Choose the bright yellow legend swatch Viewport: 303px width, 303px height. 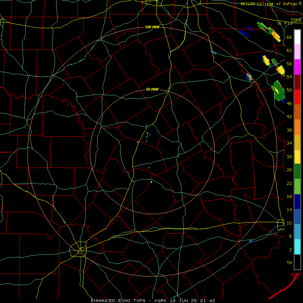(297, 157)
